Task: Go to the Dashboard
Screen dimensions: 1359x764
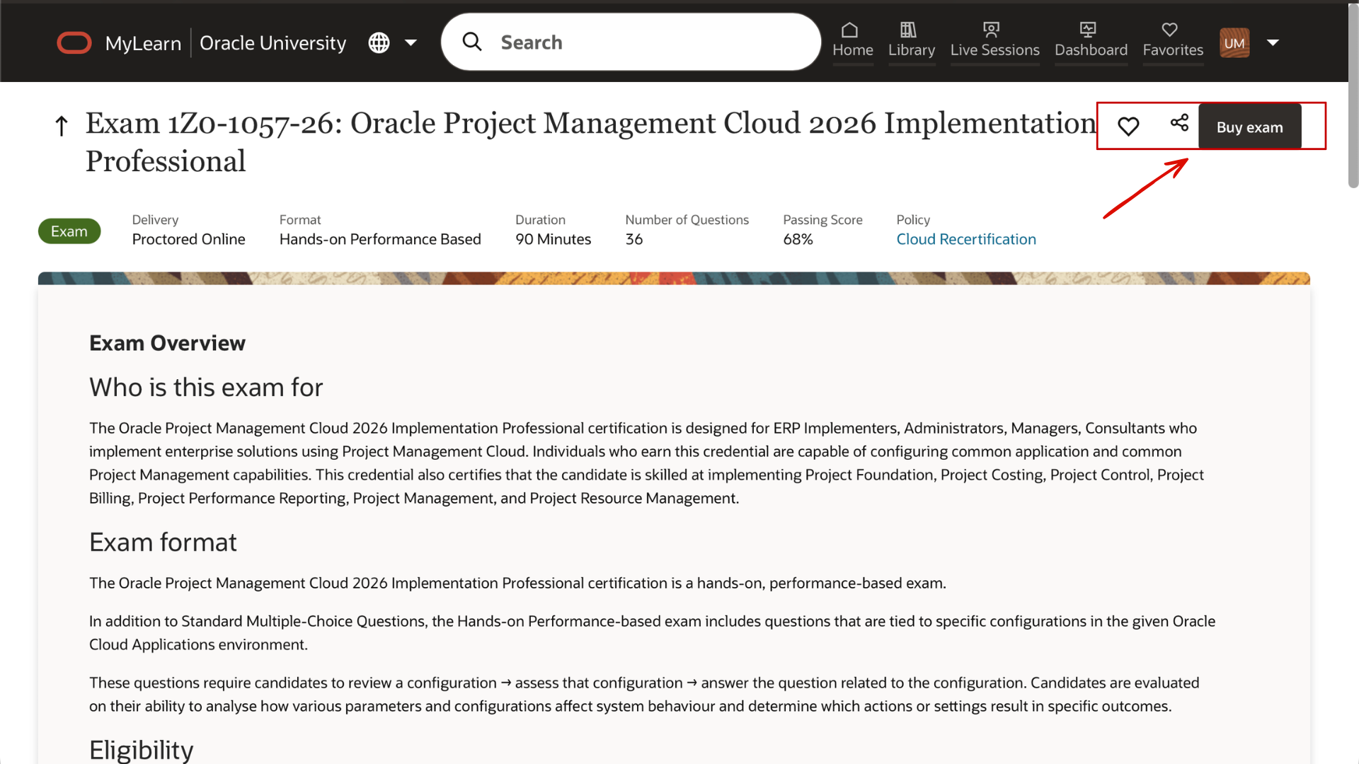Action: (x=1091, y=41)
